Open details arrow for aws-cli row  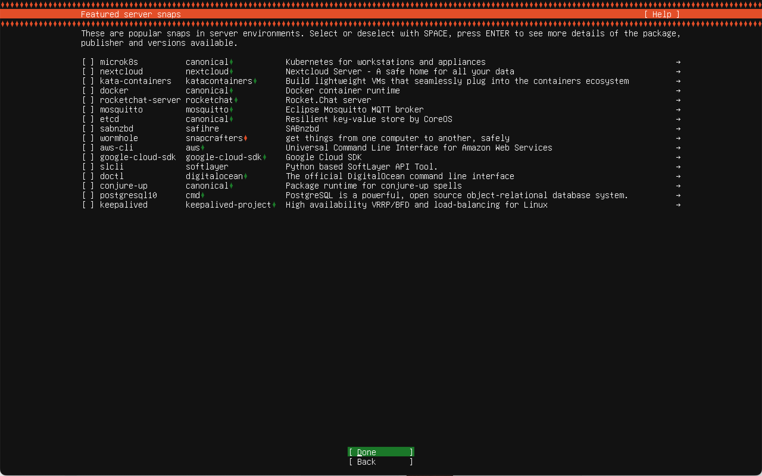coord(678,148)
